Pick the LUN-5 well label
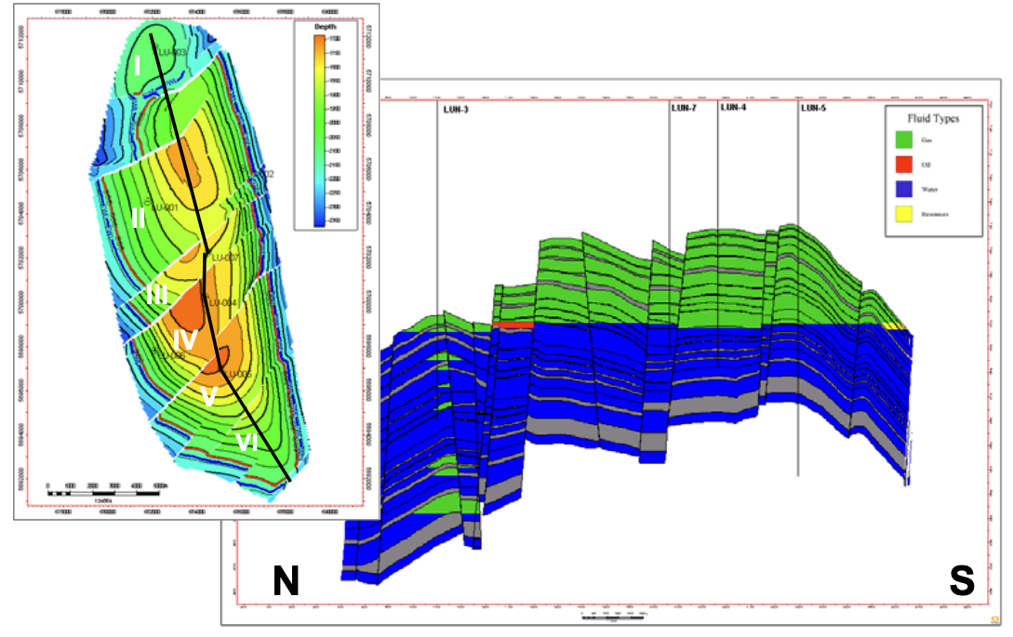Image resolution: width=1013 pixels, height=637 pixels. pyautogui.click(x=813, y=108)
